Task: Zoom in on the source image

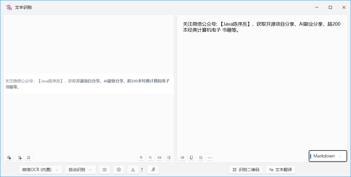Action: (x=141, y=158)
